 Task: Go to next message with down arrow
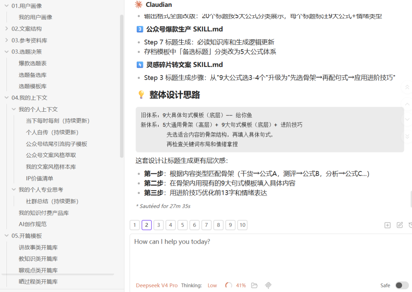407,119
